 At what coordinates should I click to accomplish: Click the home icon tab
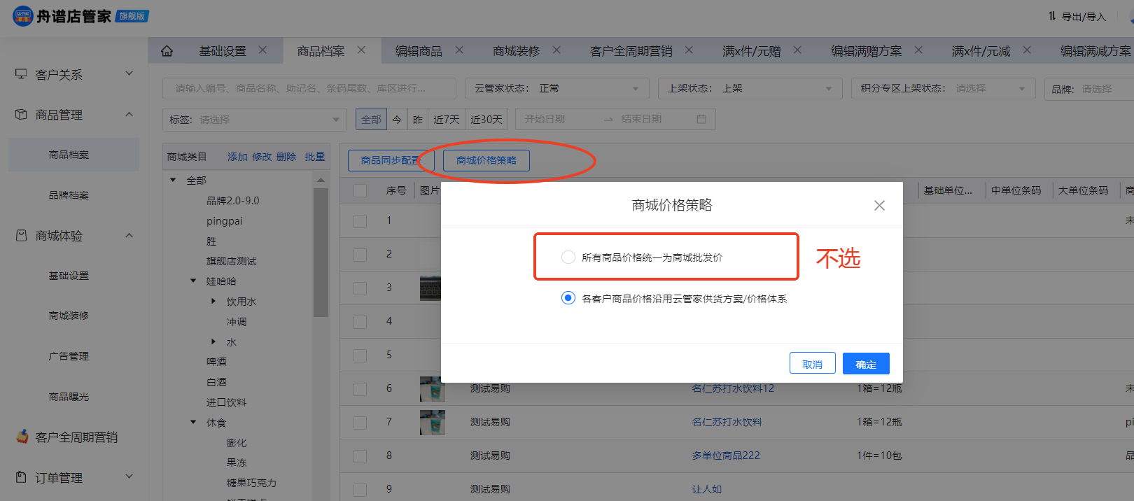click(x=167, y=51)
